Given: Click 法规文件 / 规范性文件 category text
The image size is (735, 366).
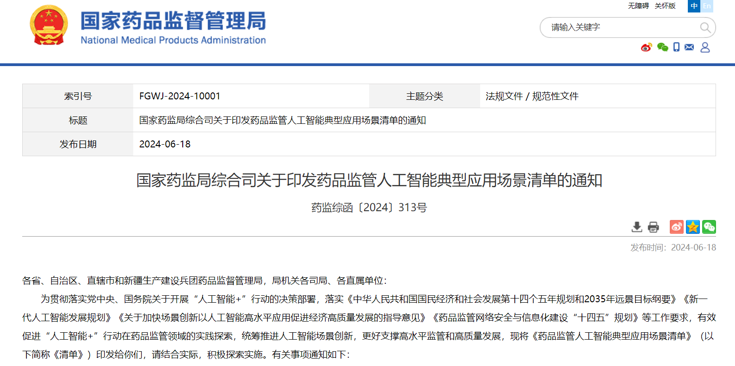Looking at the screenshot, I should click(x=532, y=96).
